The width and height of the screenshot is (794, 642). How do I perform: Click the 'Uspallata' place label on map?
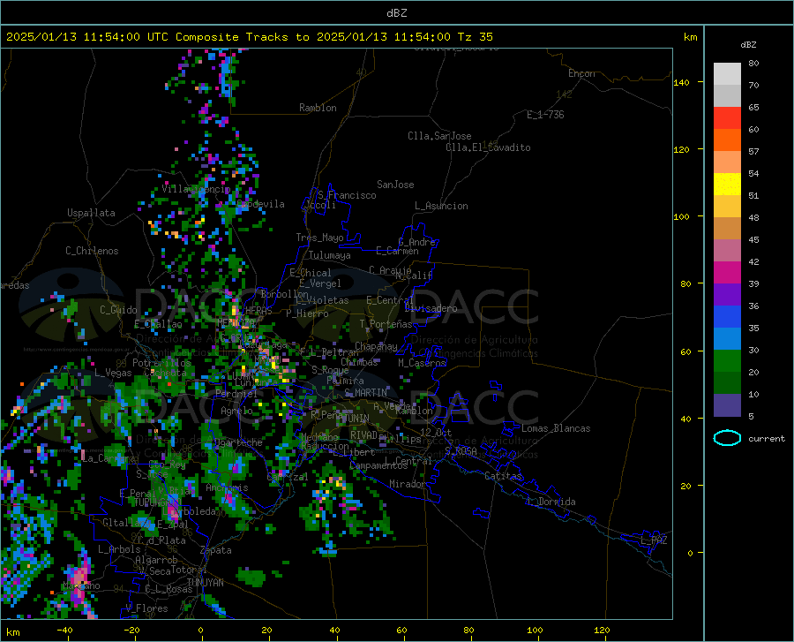coord(91,213)
